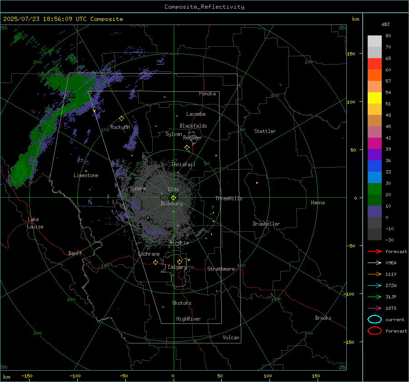
Task: Click the cyan current ellipse legend icon
Action: tap(374, 319)
